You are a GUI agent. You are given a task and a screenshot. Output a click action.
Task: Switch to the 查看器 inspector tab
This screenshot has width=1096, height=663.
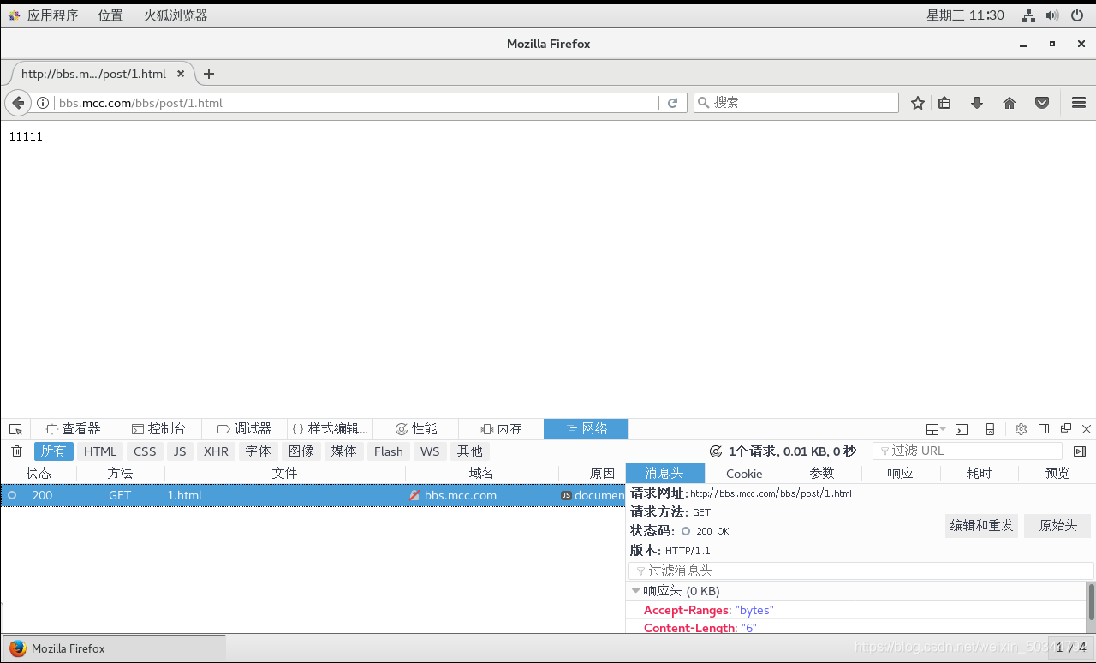(x=74, y=429)
